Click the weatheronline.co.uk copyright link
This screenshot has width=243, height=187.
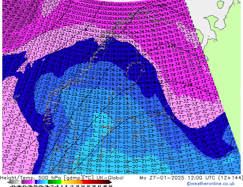[x=211, y=184]
